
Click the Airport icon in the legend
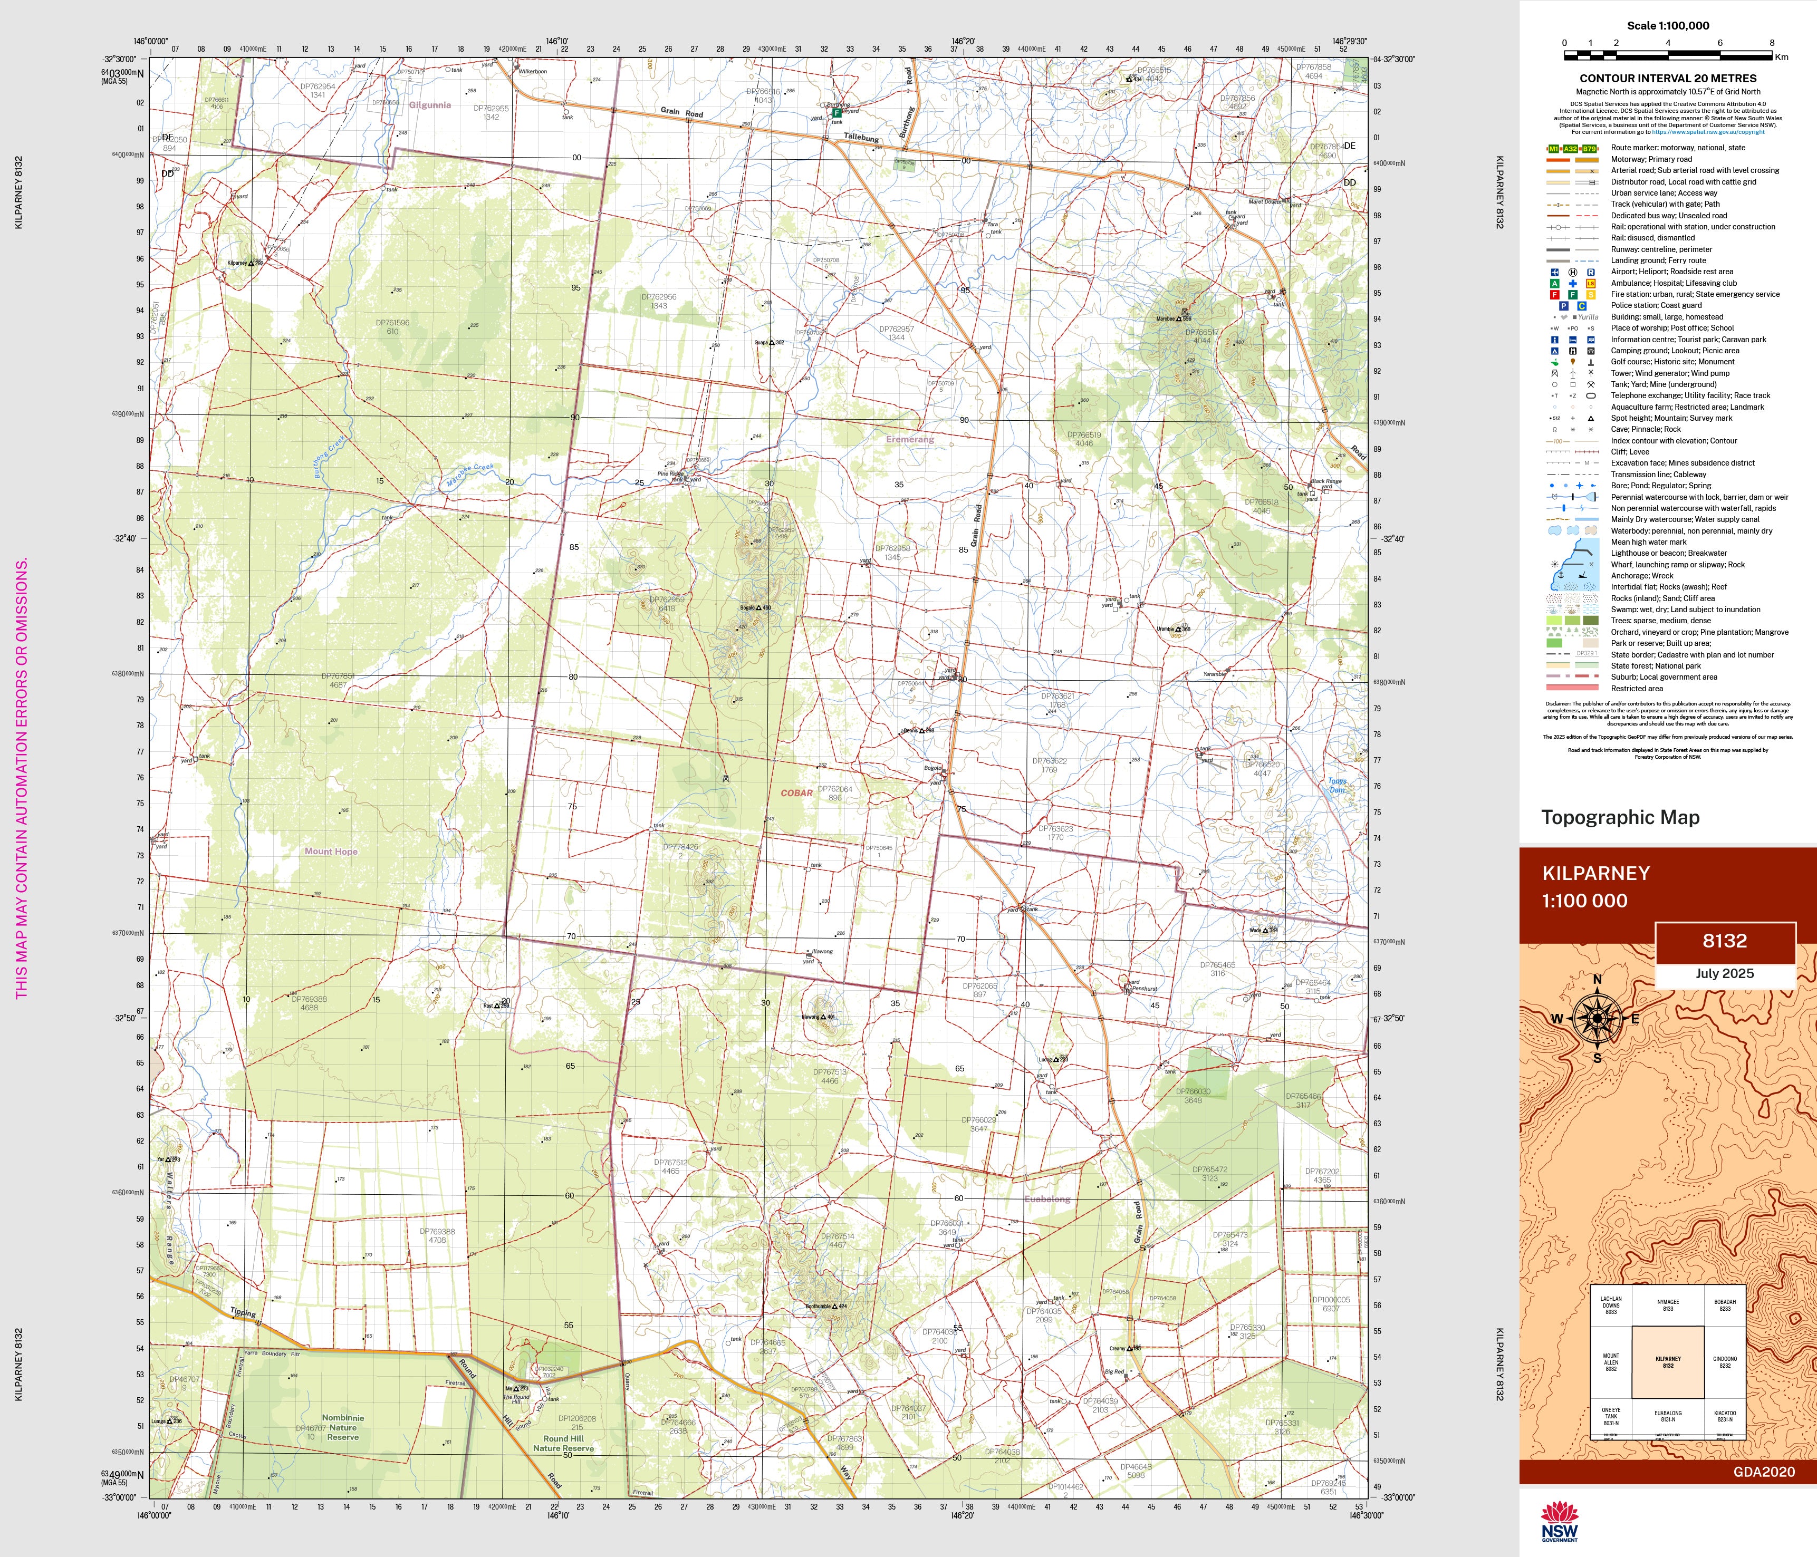[1555, 272]
